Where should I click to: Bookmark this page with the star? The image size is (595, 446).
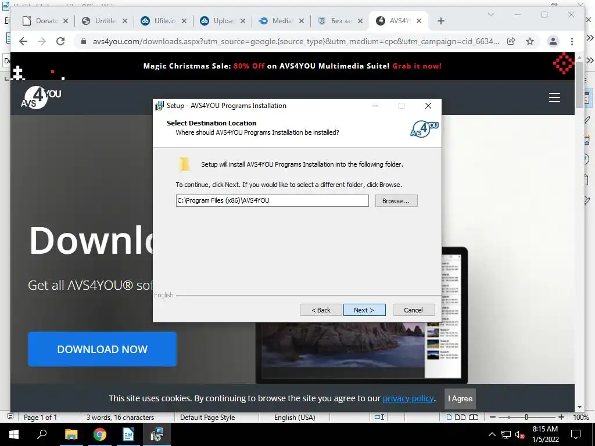point(530,41)
